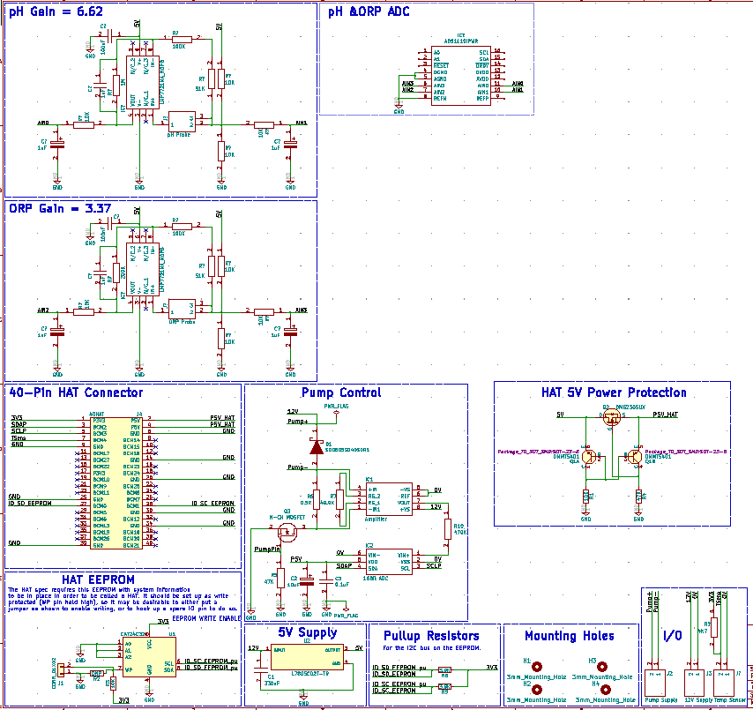753x710 pixels.
Task: Select the Q1B transistor symbol
Action: (x=634, y=456)
